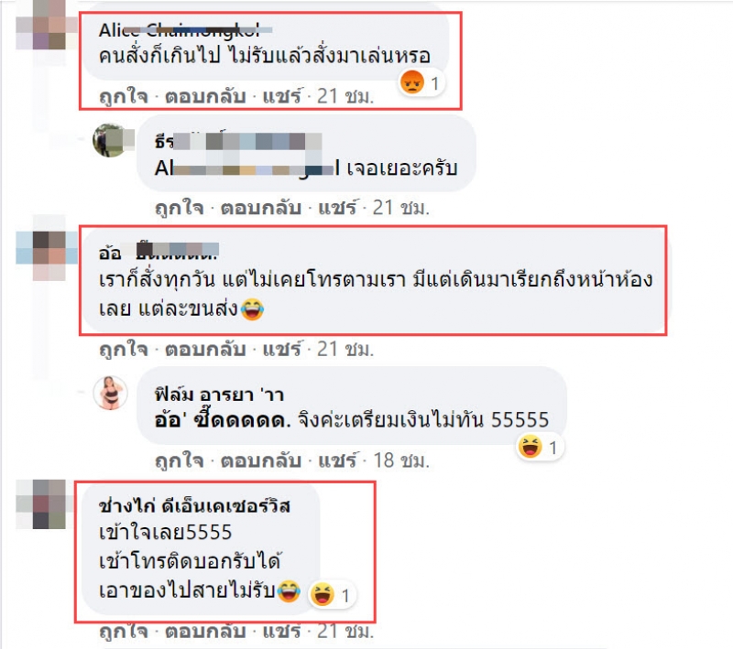This screenshot has width=733, height=649.
Task: Click ถูกใจ under ฟิล์ม อารยา's reply
Action: coord(179,460)
